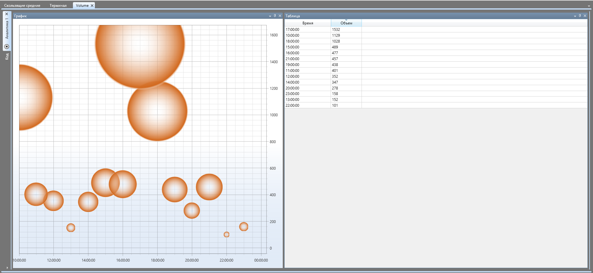Image resolution: width=593 pixels, height=273 pixels.
Task: Select the 10:00:00 time cell
Action: click(x=308, y=35)
